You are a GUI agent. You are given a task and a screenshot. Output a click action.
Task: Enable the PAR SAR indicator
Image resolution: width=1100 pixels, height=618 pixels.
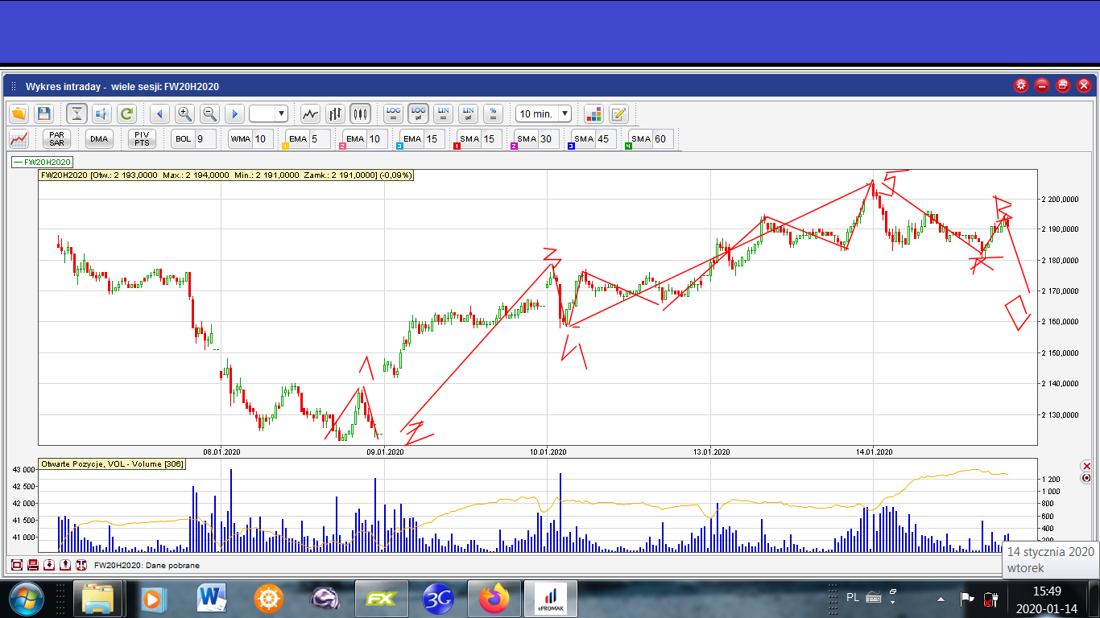56,139
